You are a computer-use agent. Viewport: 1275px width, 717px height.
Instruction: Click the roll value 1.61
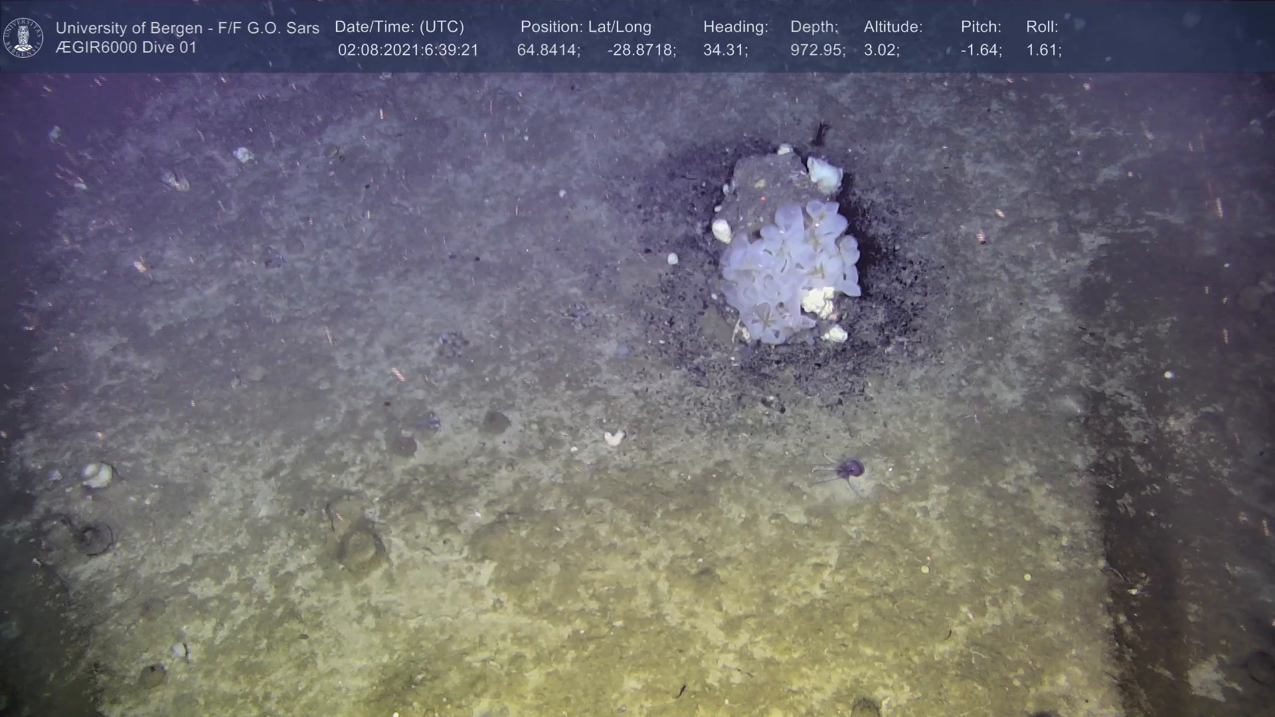[x=1043, y=50]
